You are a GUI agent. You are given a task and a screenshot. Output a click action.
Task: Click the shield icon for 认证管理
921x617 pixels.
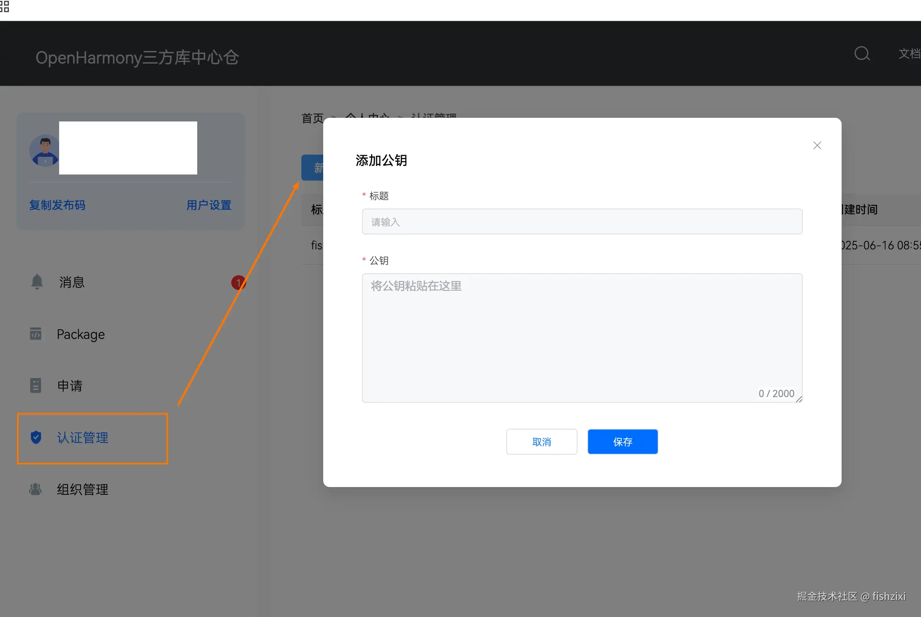pyautogui.click(x=36, y=437)
